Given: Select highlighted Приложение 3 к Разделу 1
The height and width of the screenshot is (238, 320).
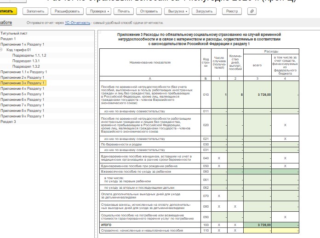Looking at the screenshot, I should tap(23, 83).
